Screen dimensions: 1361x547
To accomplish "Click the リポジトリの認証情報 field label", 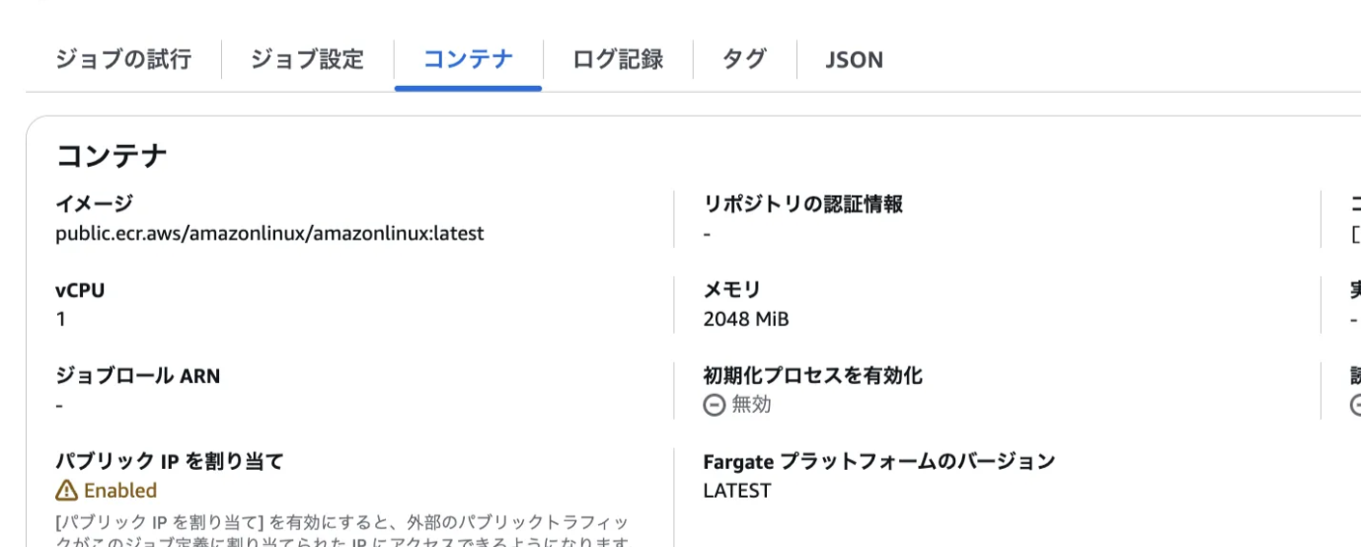I will pos(802,204).
